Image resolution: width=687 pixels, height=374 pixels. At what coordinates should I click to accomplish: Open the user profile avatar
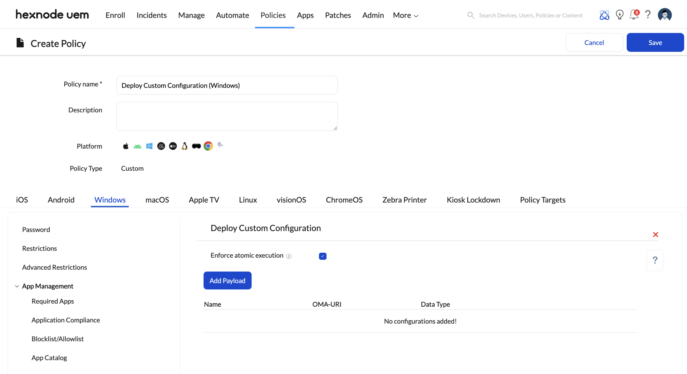[664, 15]
